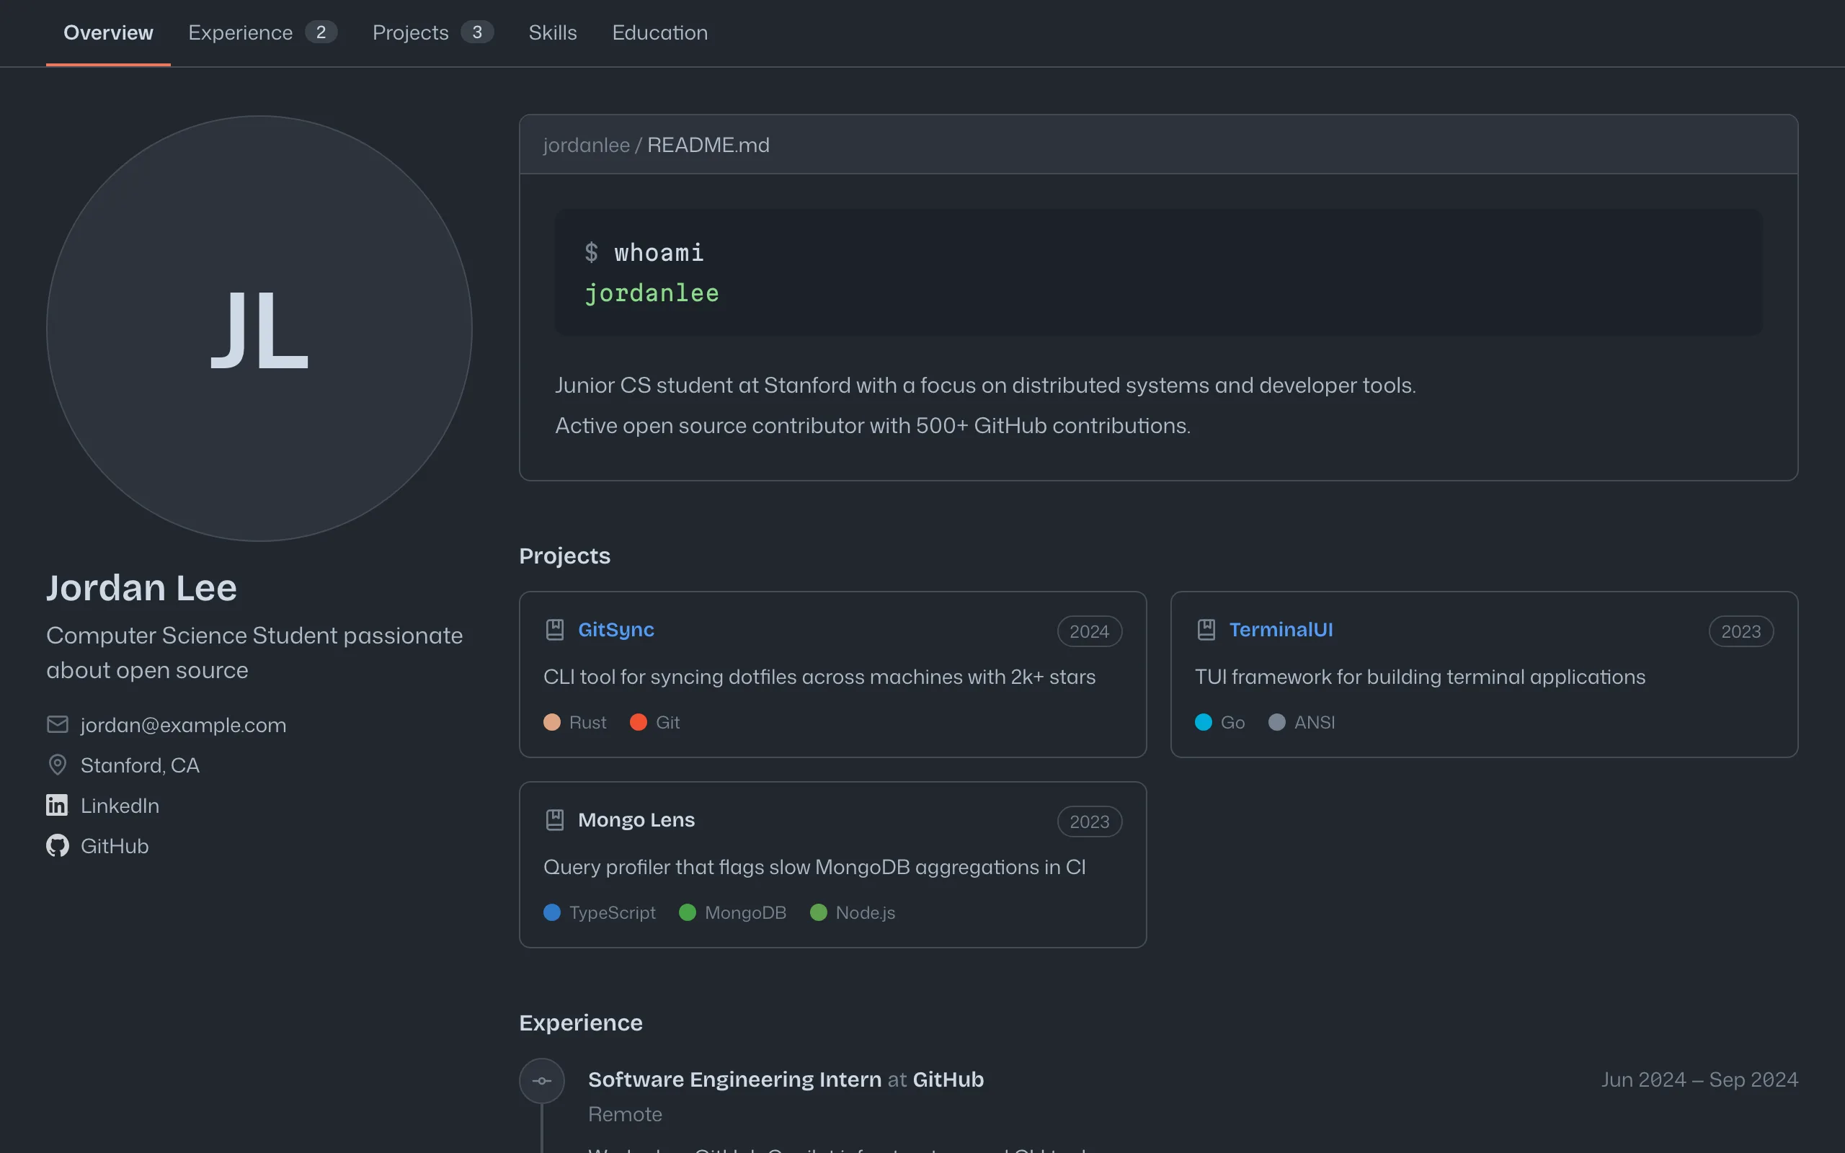Click the email envelope icon
Image resolution: width=1845 pixels, height=1153 pixels.
click(58, 724)
